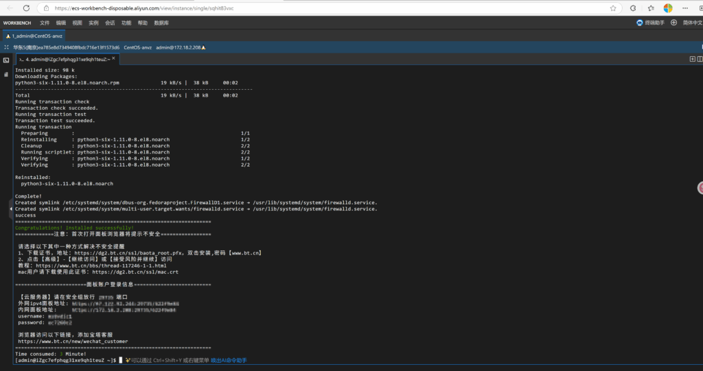Screen dimensions: 703x371
Task: Click the Linux penguin icon on 1_admin tab
Action: [8, 36]
